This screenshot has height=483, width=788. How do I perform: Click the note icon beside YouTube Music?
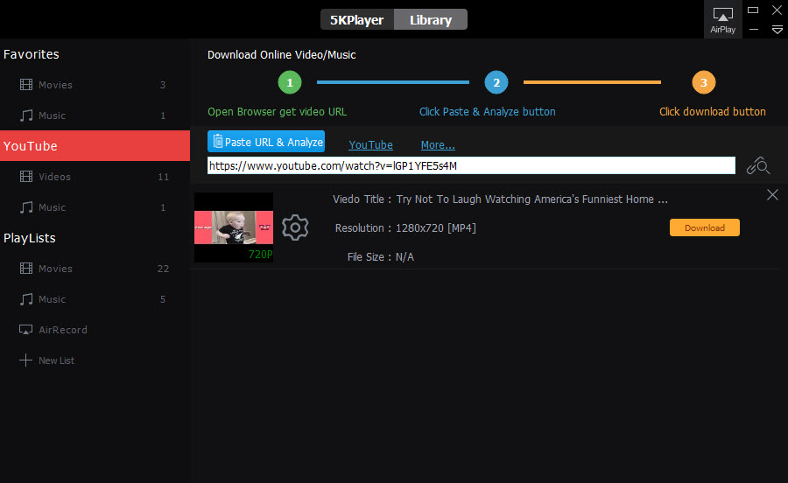(x=26, y=207)
